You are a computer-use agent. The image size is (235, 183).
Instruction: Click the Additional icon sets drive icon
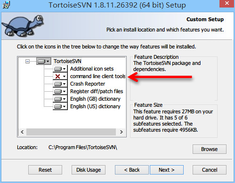pyautogui.click(x=58, y=69)
